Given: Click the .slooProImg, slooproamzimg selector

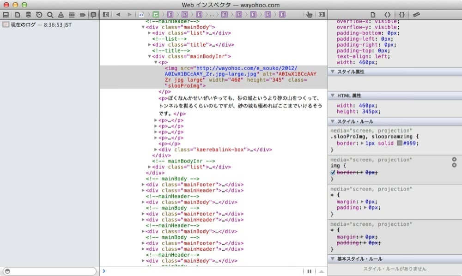Looking at the screenshot, I should point(372,137).
